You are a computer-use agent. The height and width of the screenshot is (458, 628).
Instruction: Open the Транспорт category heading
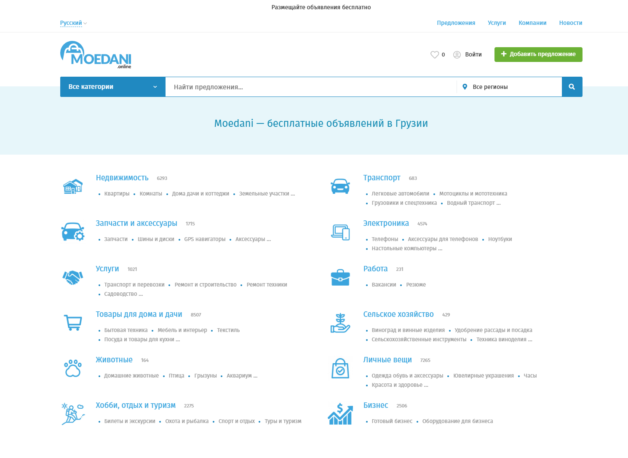pos(382,178)
